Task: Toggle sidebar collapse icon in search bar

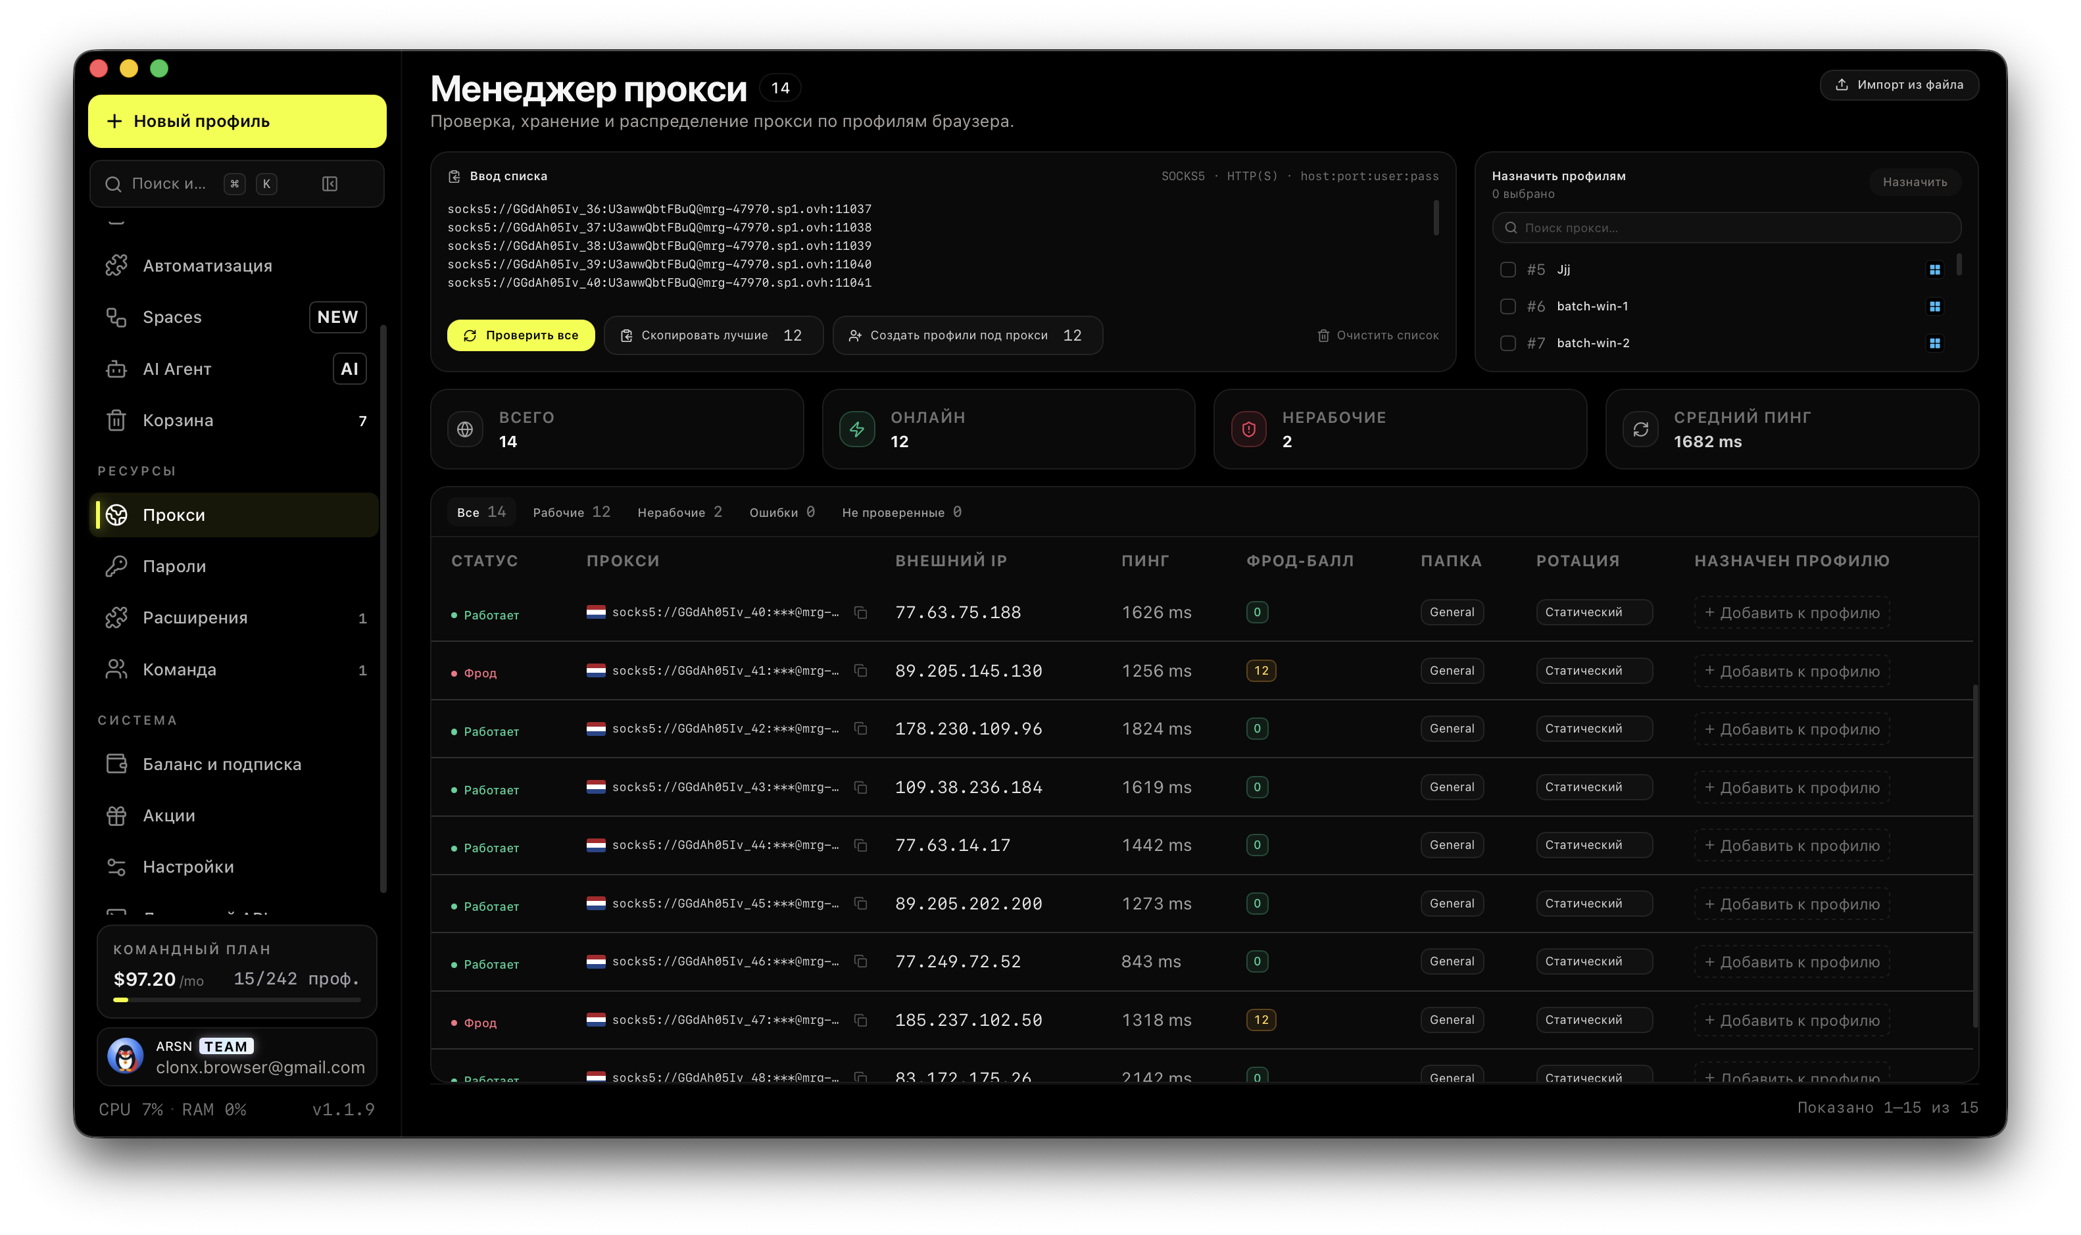Action: [x=330, y=184]
